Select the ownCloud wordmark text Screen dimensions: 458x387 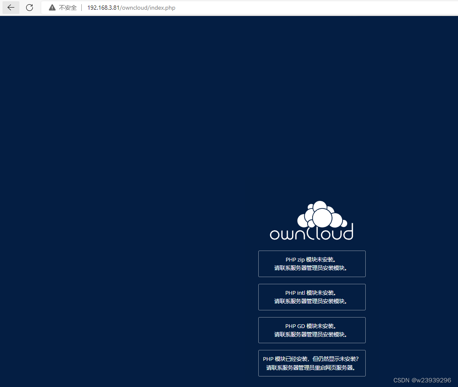pos(312,234)
